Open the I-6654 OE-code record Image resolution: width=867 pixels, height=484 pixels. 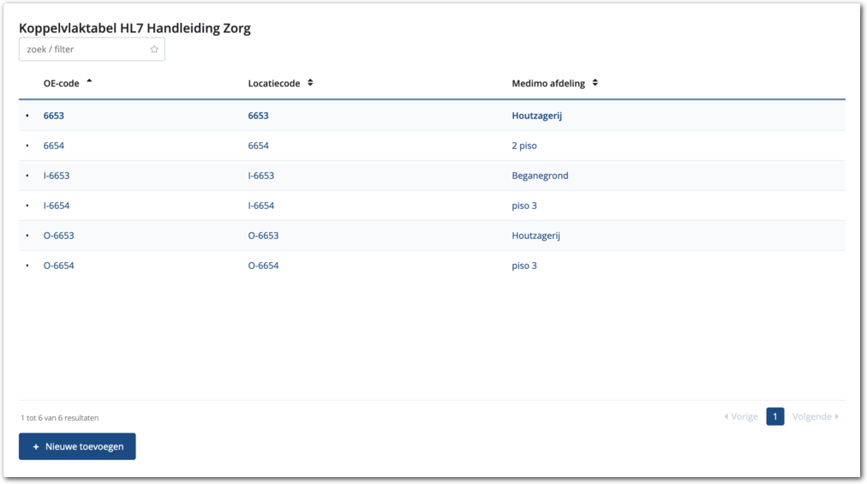click(57, 206)
